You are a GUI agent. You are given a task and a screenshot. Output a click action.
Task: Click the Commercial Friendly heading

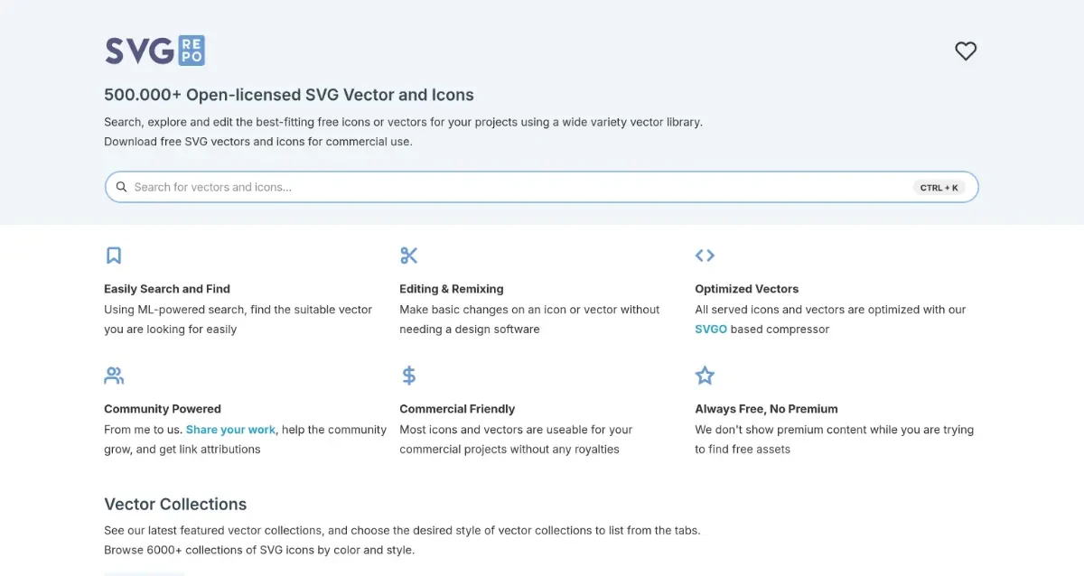(x=457, y=409)
